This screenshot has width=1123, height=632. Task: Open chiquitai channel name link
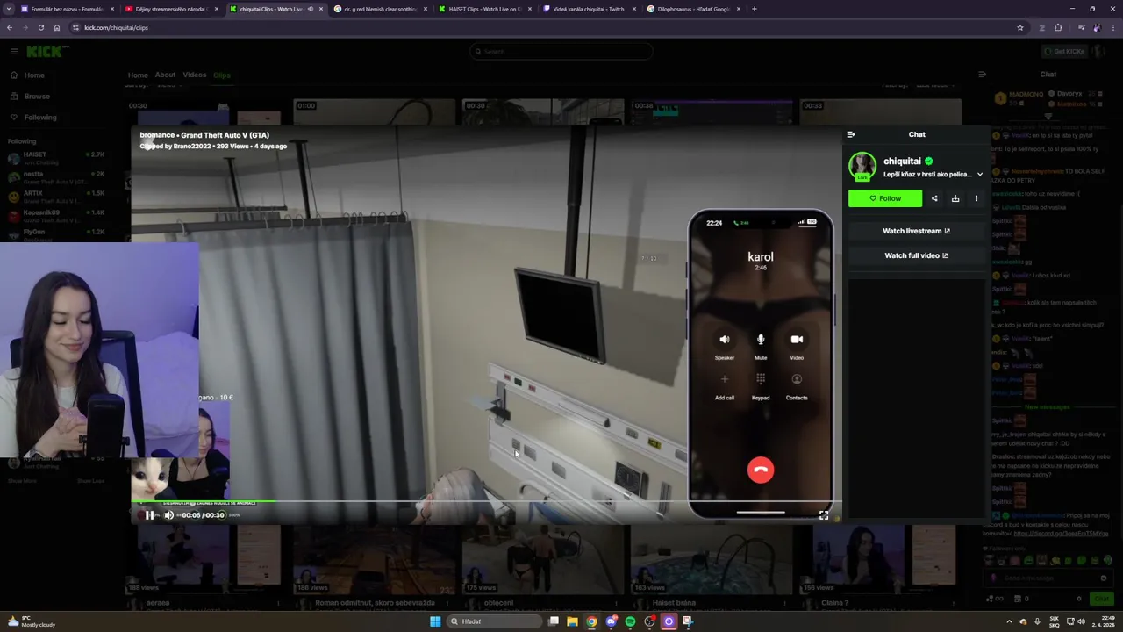(x=902, y=162)
